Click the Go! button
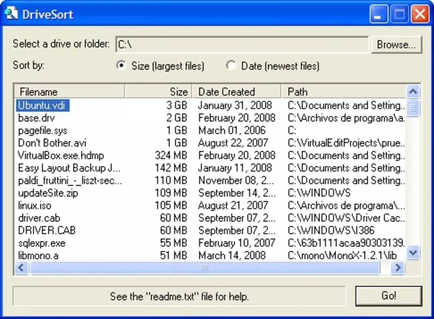Image resolution: width=434 pixels, height=319 pixels. click(389, 296)
